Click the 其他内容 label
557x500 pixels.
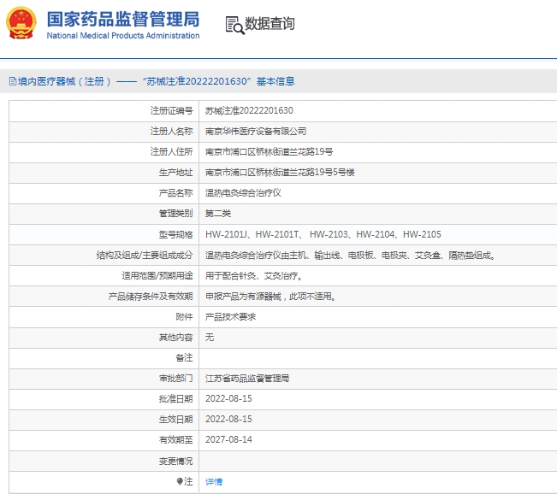click(176, 338)
